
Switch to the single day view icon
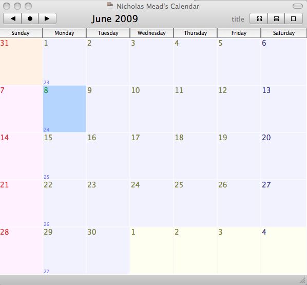(293, 18)
